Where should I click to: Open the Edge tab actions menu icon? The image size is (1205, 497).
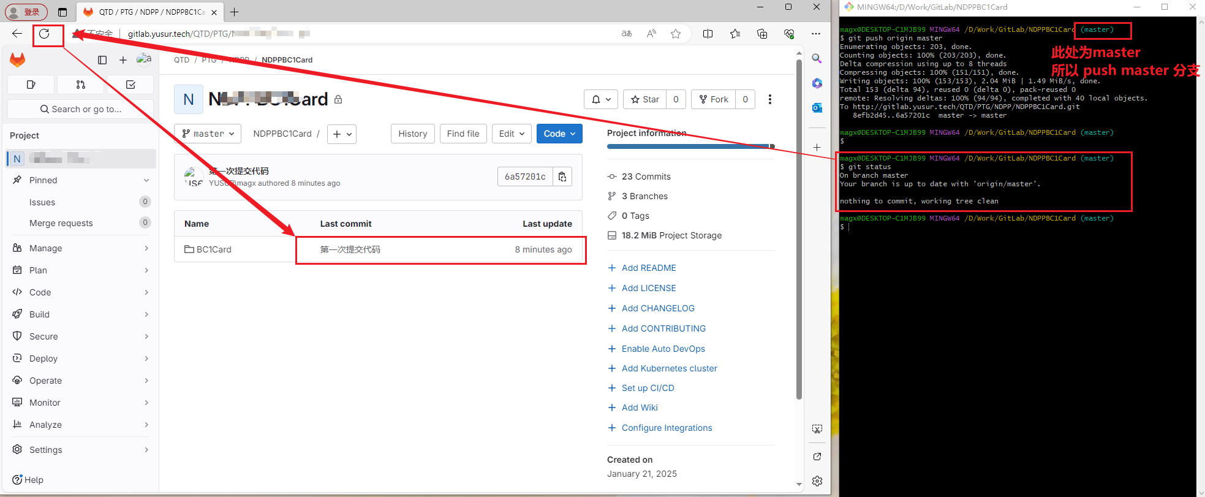coord(62,12)
